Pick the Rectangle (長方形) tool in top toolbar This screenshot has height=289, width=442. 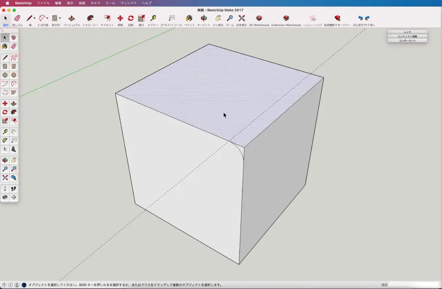coord(55,18)
